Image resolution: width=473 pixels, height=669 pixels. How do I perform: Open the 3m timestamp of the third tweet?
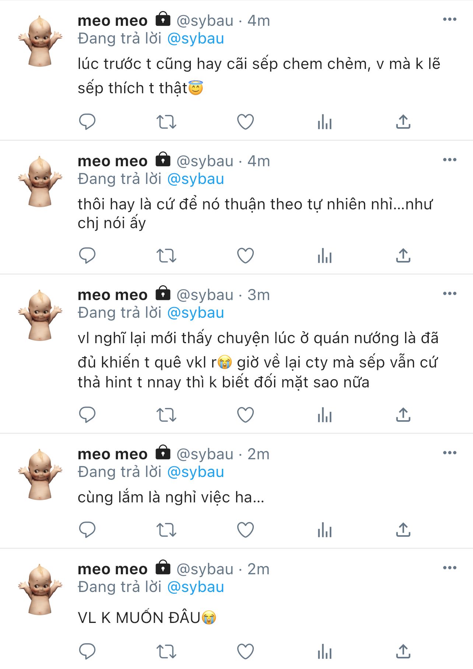pyautogui.click(x=259, y=295)
